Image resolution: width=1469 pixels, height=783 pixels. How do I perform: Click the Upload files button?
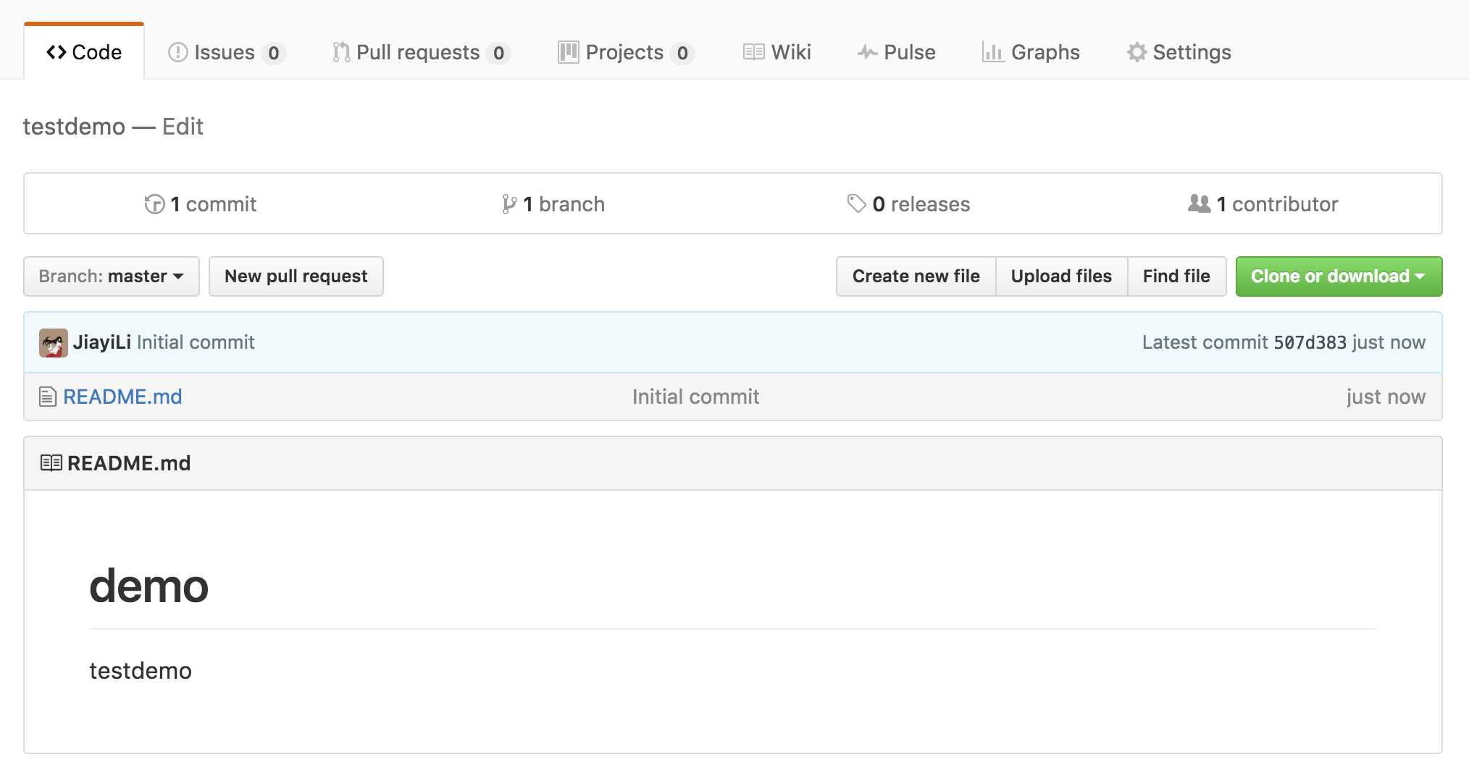[x=1061, y=276]
